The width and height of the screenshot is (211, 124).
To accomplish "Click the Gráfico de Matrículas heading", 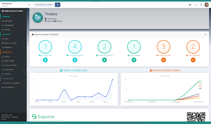I will pos(73,70).
